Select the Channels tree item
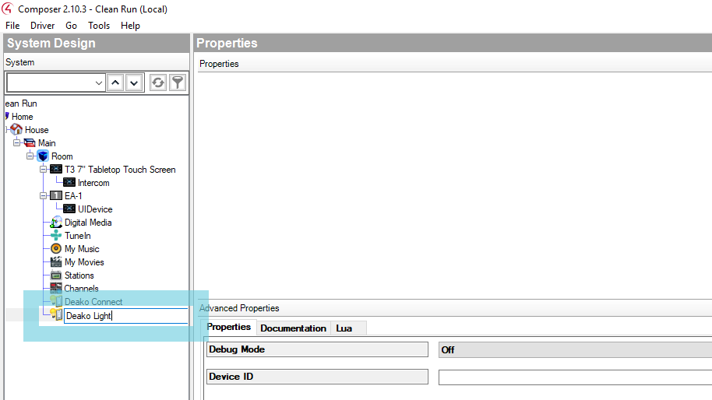Screen dimensions: 712x400 (x=81, y=288)
